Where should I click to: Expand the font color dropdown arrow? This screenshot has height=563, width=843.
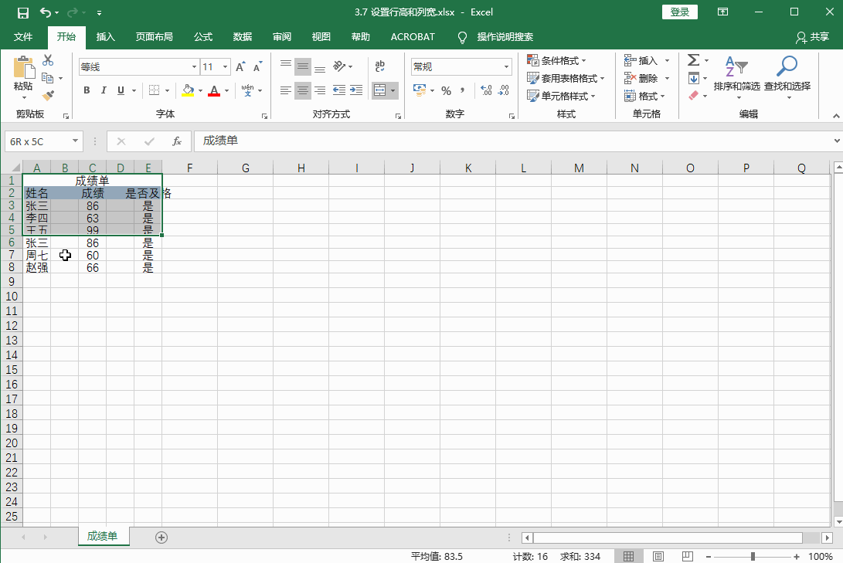click(x=225, y=90)
